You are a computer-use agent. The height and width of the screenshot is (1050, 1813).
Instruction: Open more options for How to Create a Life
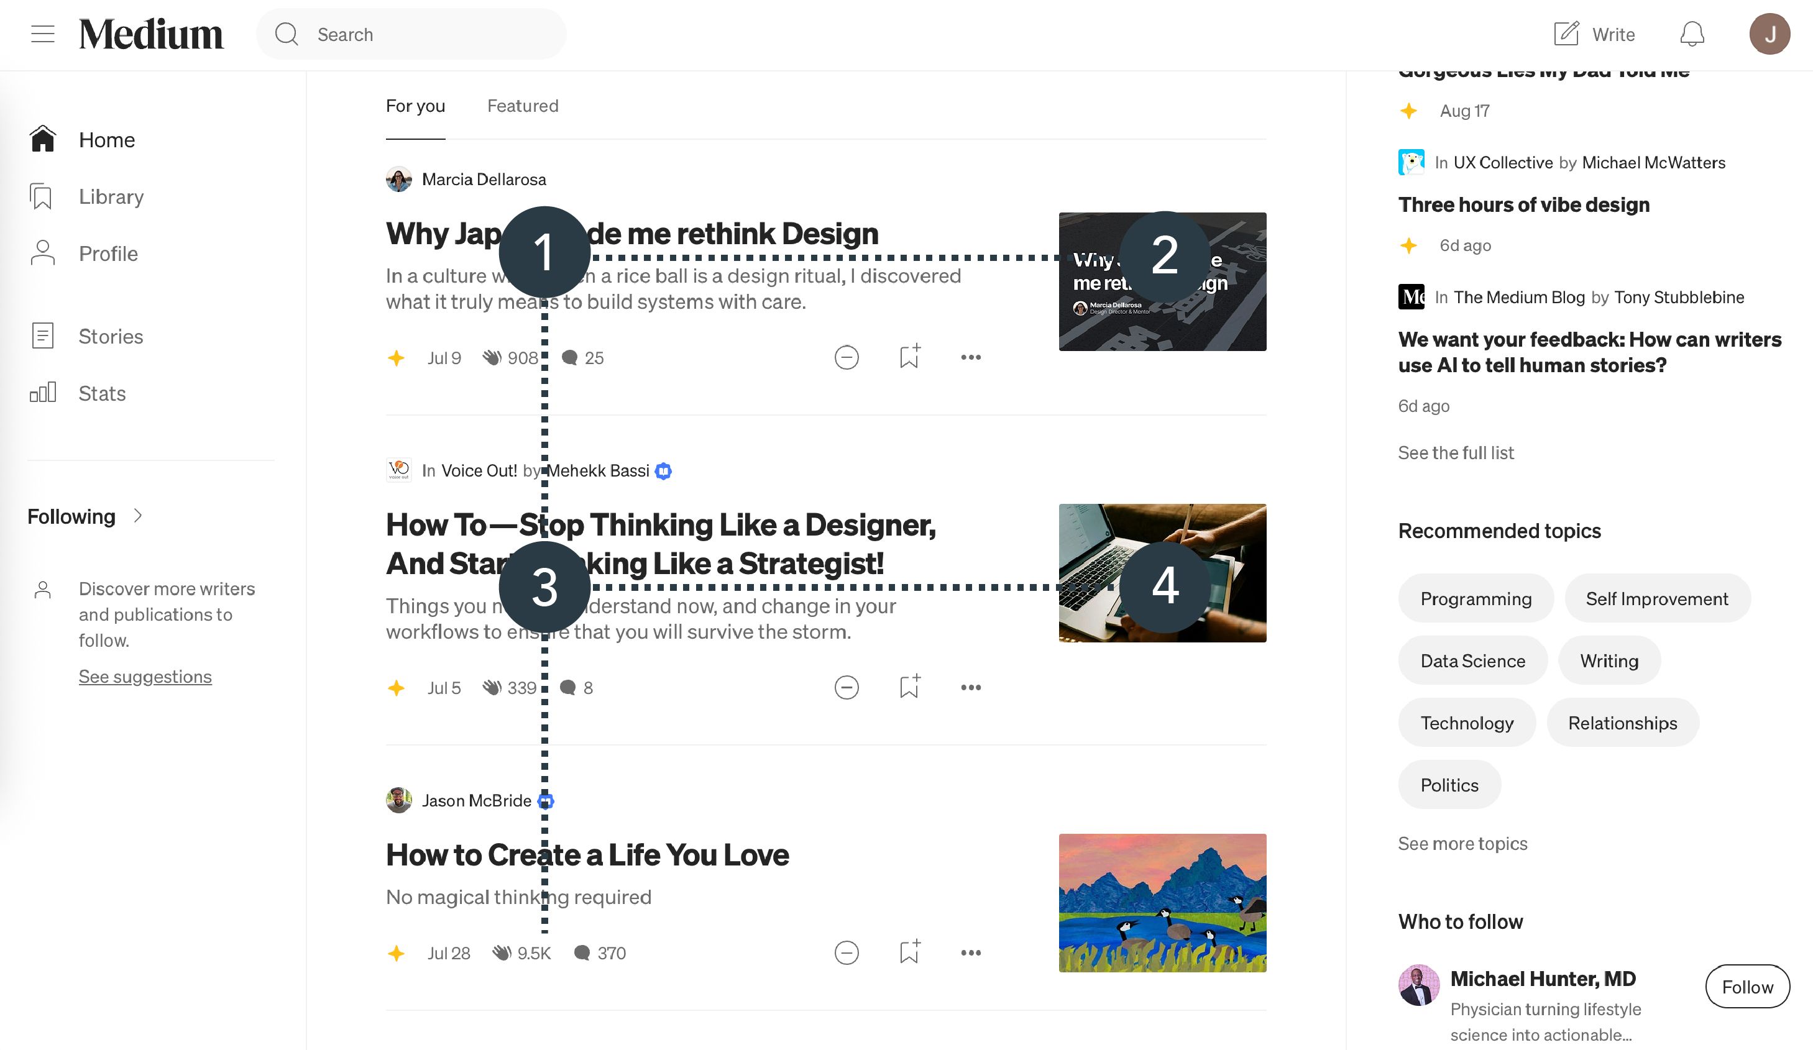click(x=971, y=953)
